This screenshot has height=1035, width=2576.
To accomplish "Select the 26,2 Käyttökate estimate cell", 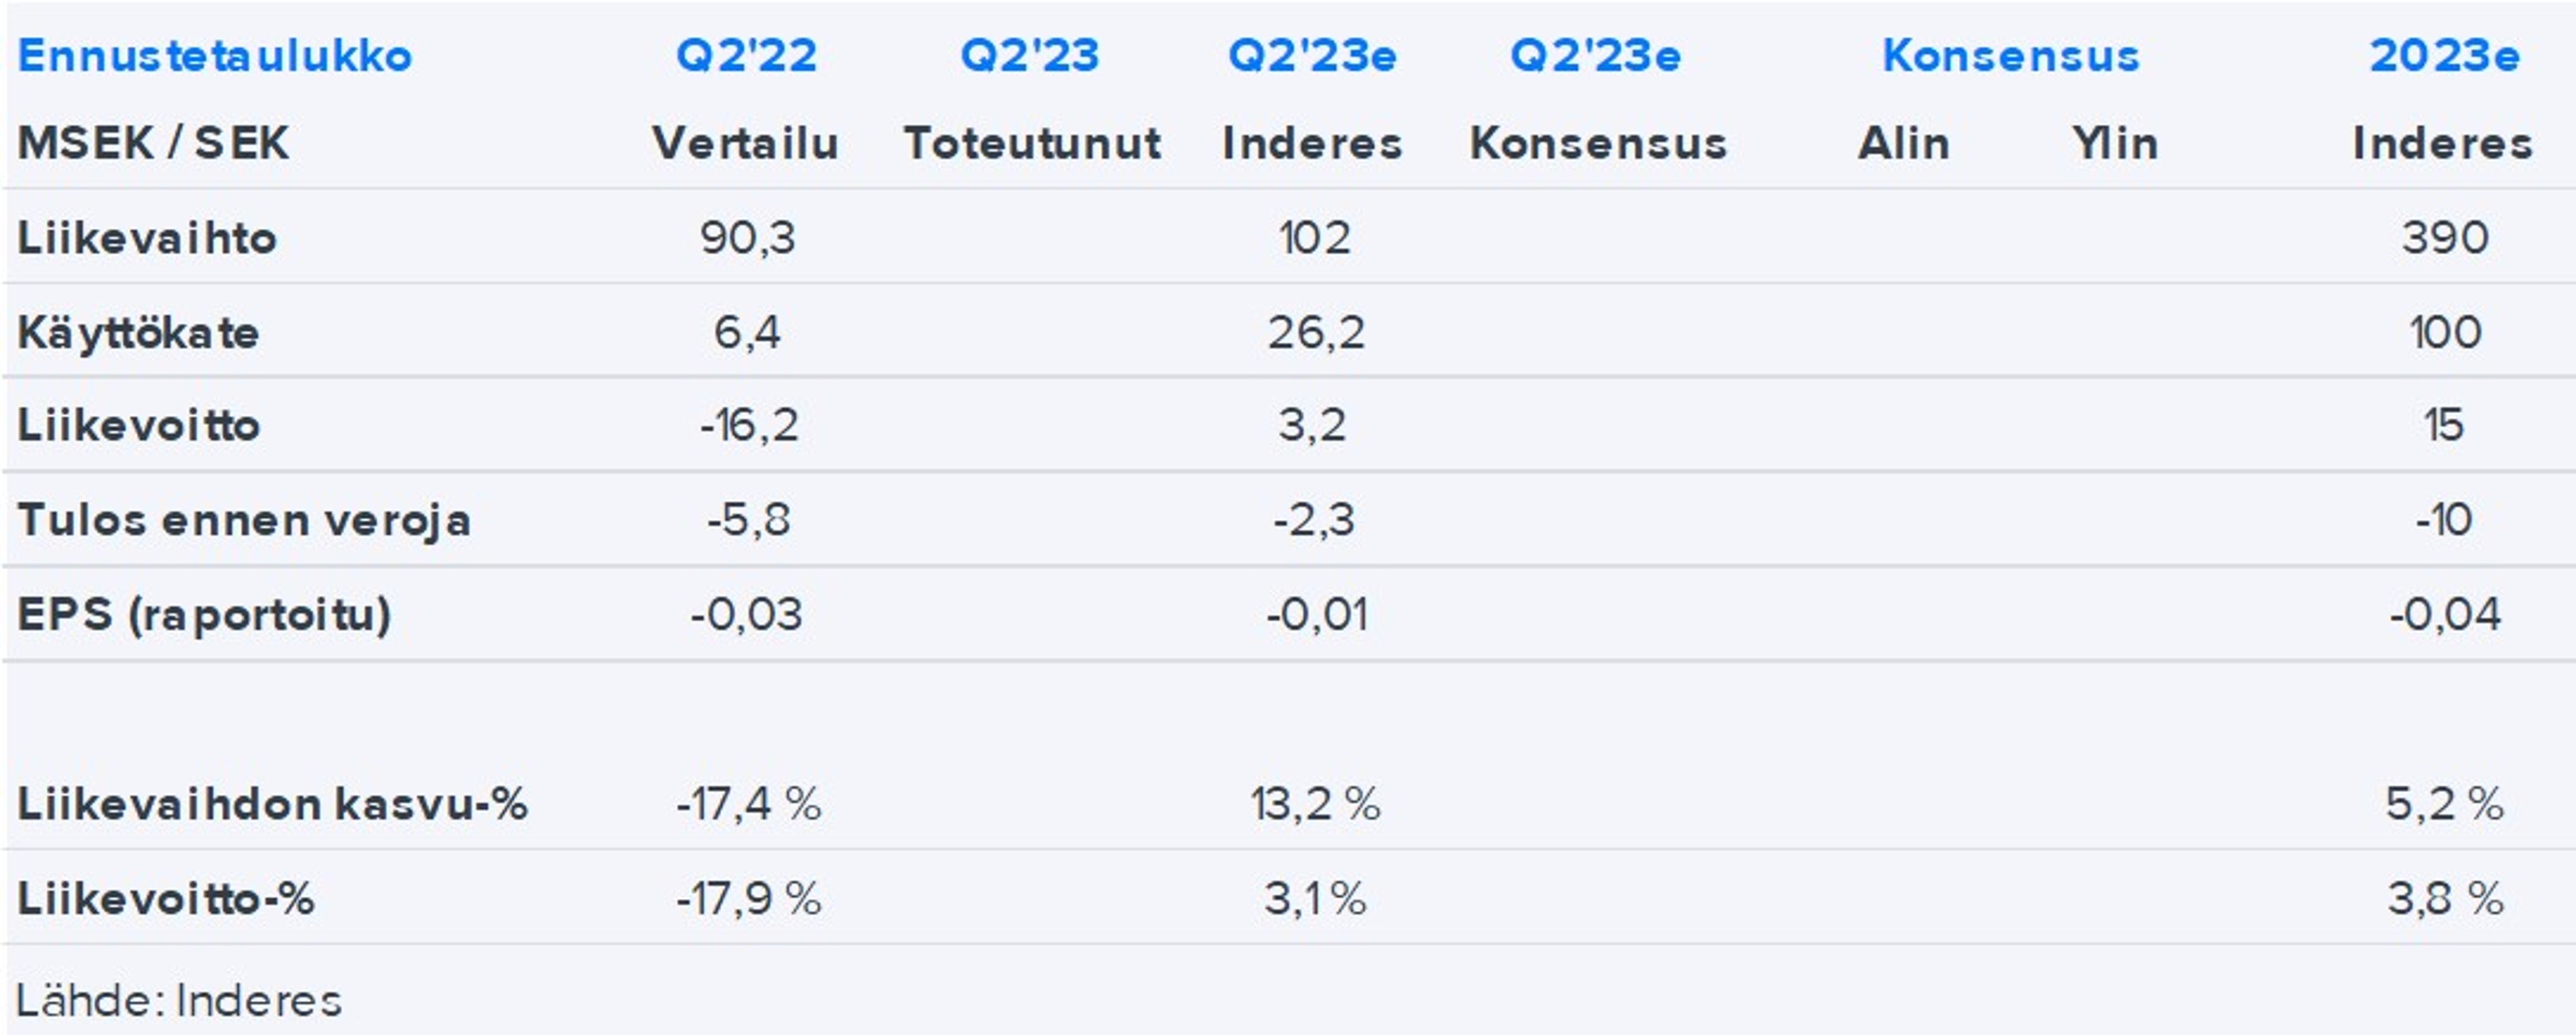I will coord(1315,333).
